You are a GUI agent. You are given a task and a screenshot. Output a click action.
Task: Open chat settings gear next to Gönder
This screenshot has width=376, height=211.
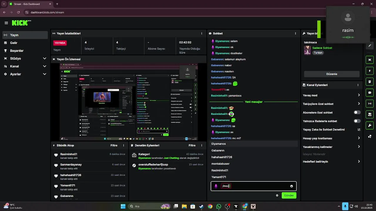[277, 195]
